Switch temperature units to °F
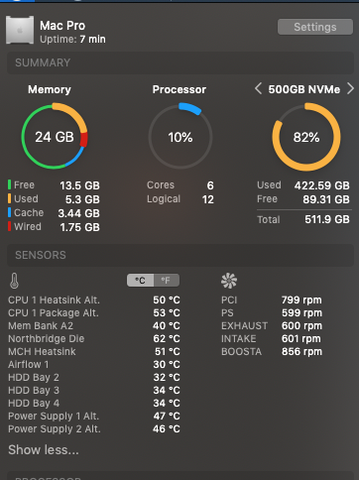The width and height of the screenshot is (359, 480). pos(167,281)
